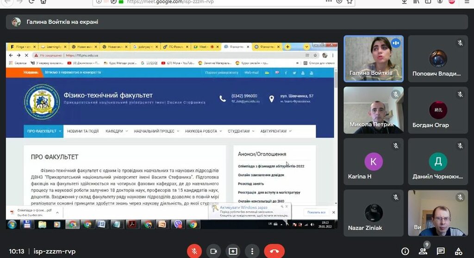Open the Онлайн замовлення довідок link

point(261,175)
